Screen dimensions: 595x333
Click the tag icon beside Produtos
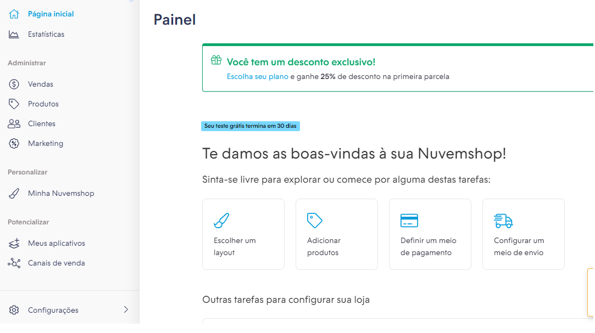point(14,104)
